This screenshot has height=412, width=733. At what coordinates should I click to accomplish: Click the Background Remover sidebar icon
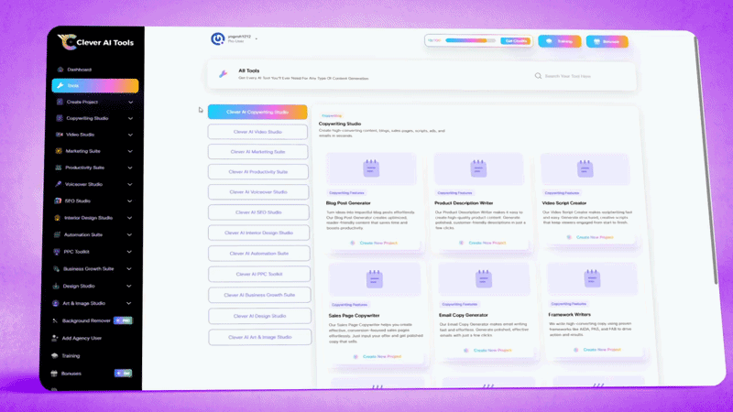(x=56, y=321)
